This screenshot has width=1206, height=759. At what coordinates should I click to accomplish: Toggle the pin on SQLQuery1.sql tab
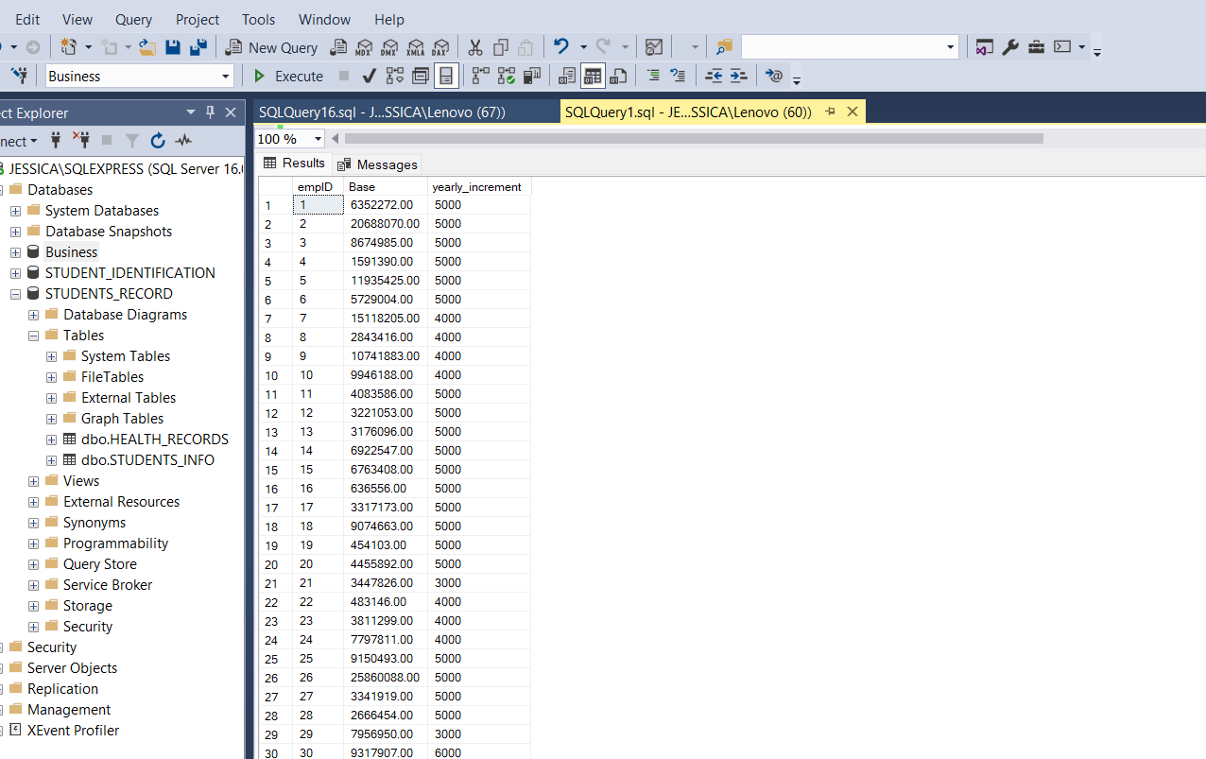(831, 111)
